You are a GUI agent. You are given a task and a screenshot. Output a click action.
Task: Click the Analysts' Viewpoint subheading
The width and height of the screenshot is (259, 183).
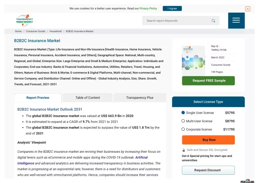[x=32, y=142]
